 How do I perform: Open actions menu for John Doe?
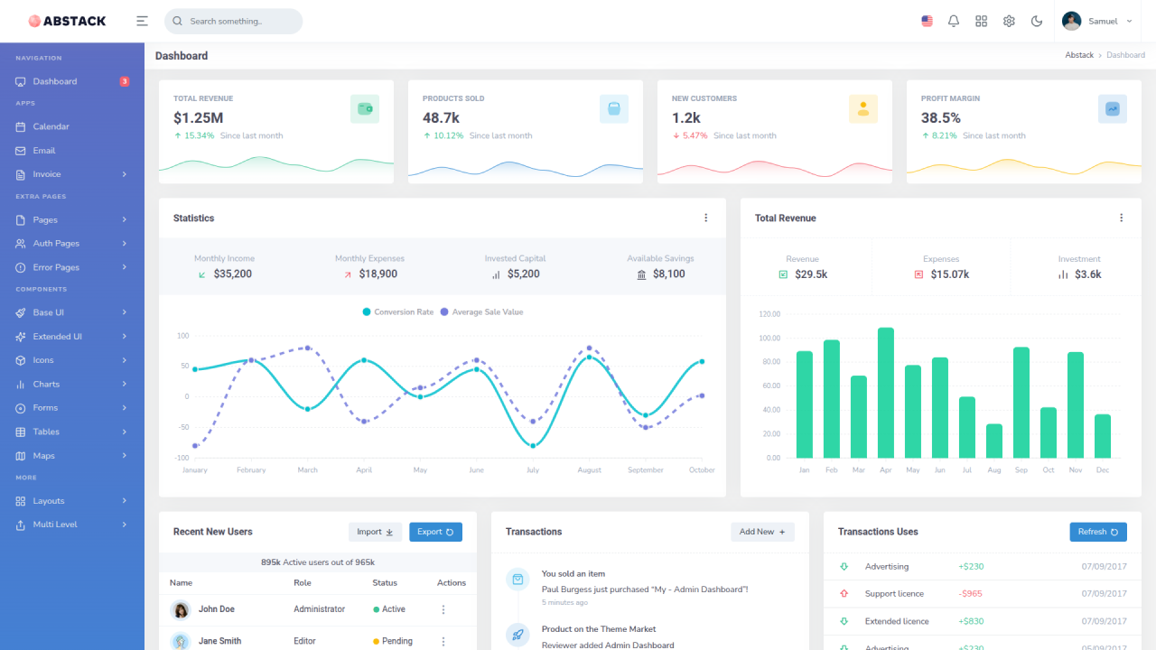point(443,609)
